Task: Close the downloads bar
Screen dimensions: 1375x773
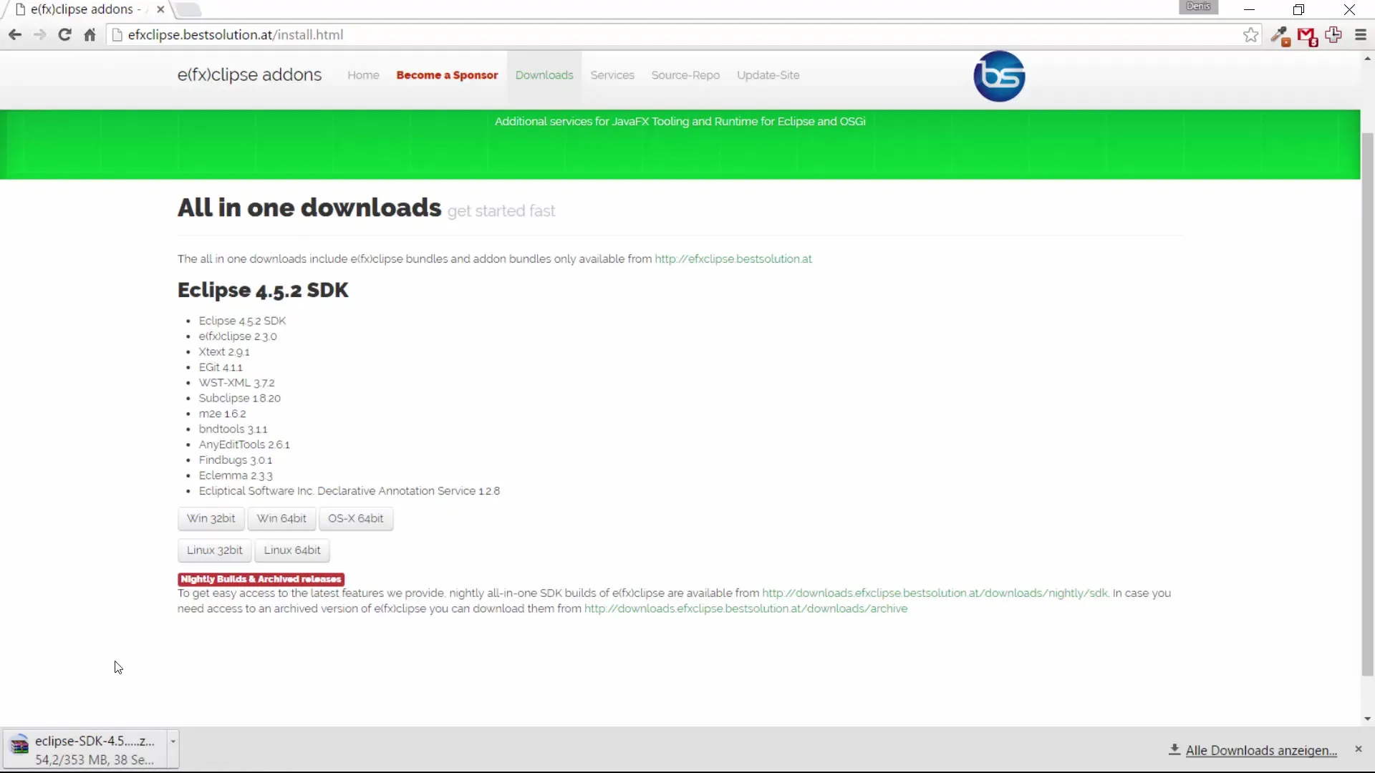Action: pos(1359,749)
